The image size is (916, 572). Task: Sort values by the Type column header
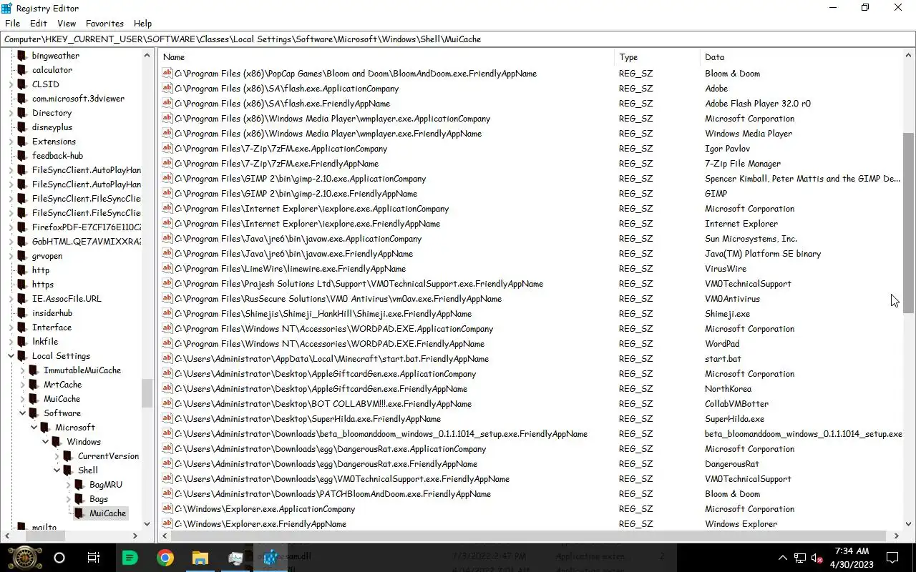coord(657,56)
